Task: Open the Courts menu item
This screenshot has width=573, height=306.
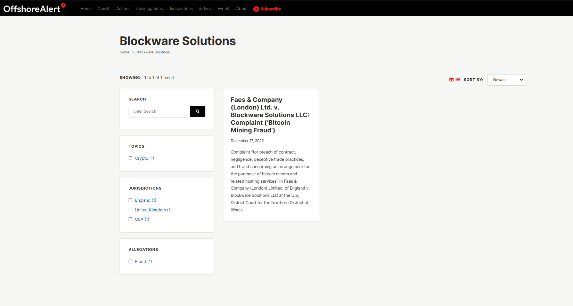Action: tap(104, 9)
